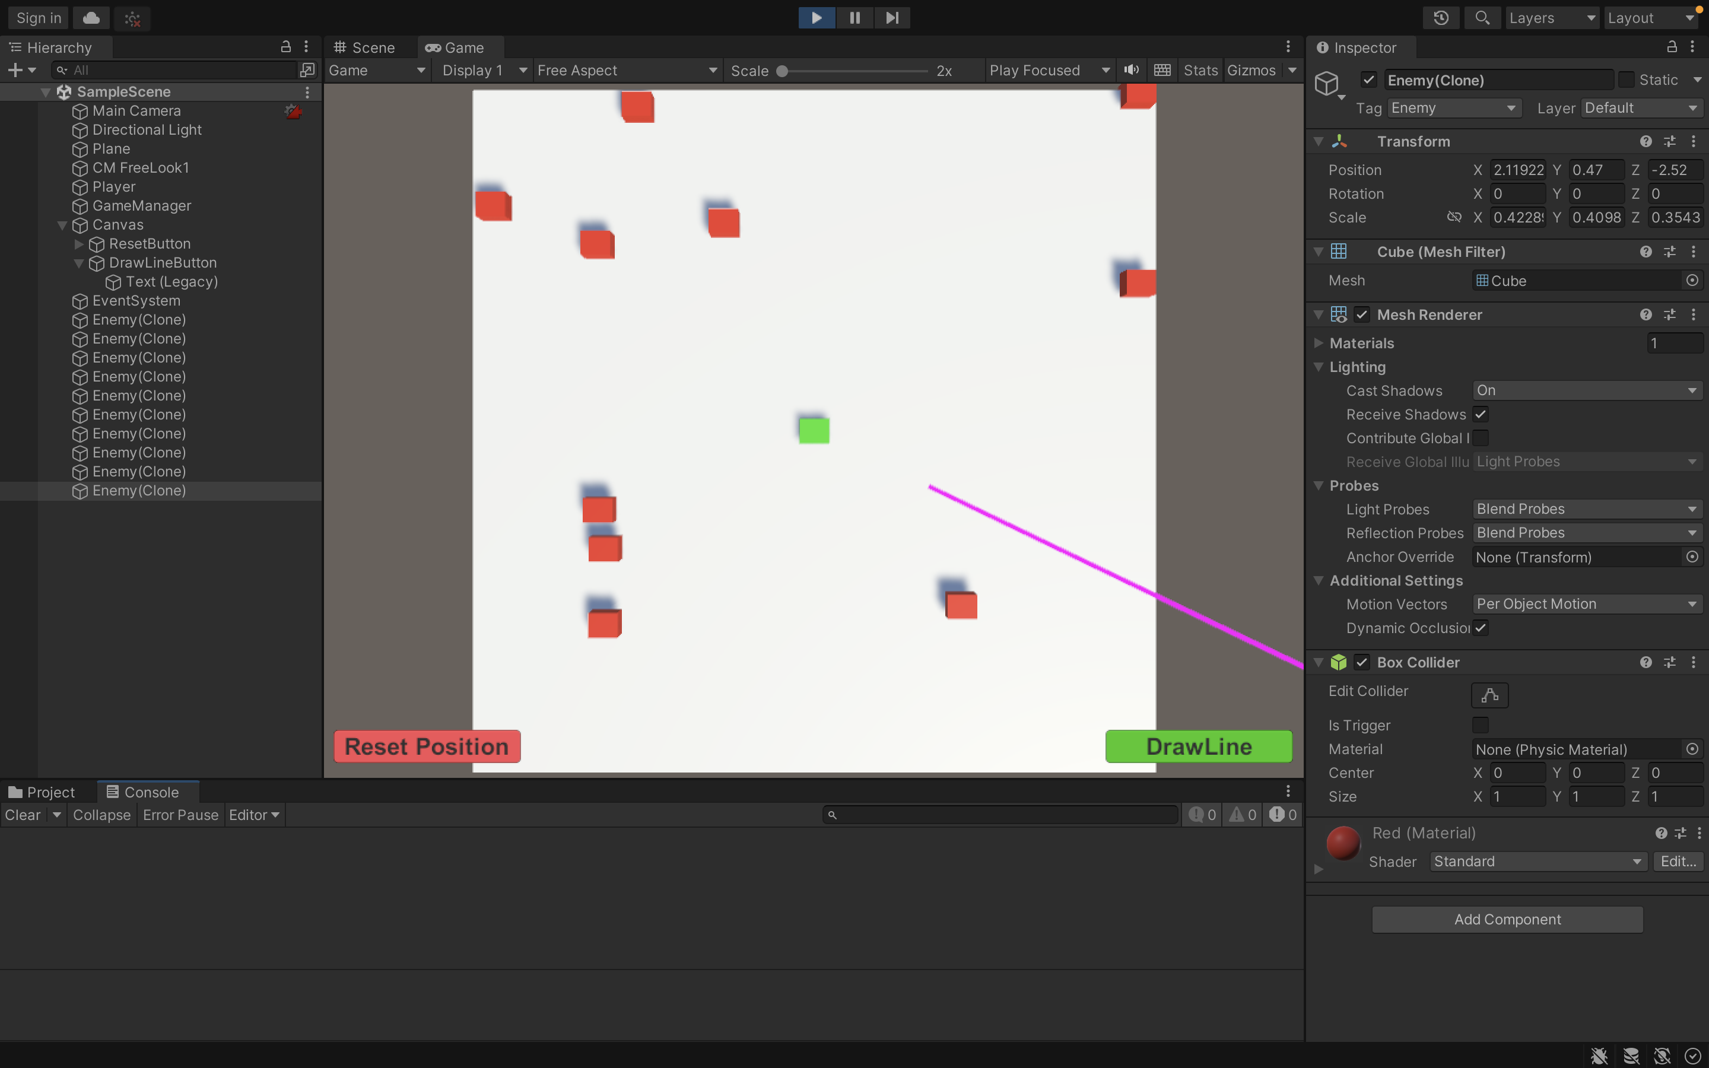Uncheck the Receive Shadows checkbox
The width and height of the screenshot is (1709, 1068).
coord(1480,414)
